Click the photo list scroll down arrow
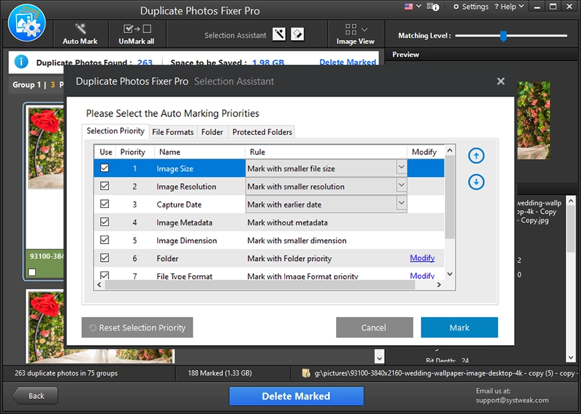The height and width of the screenshot is (414, 581). coord(379,358)
